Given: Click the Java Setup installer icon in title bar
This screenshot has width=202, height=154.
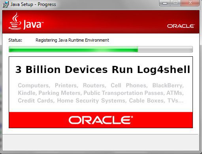Looking at the screenshot, I should pos(6,4).
